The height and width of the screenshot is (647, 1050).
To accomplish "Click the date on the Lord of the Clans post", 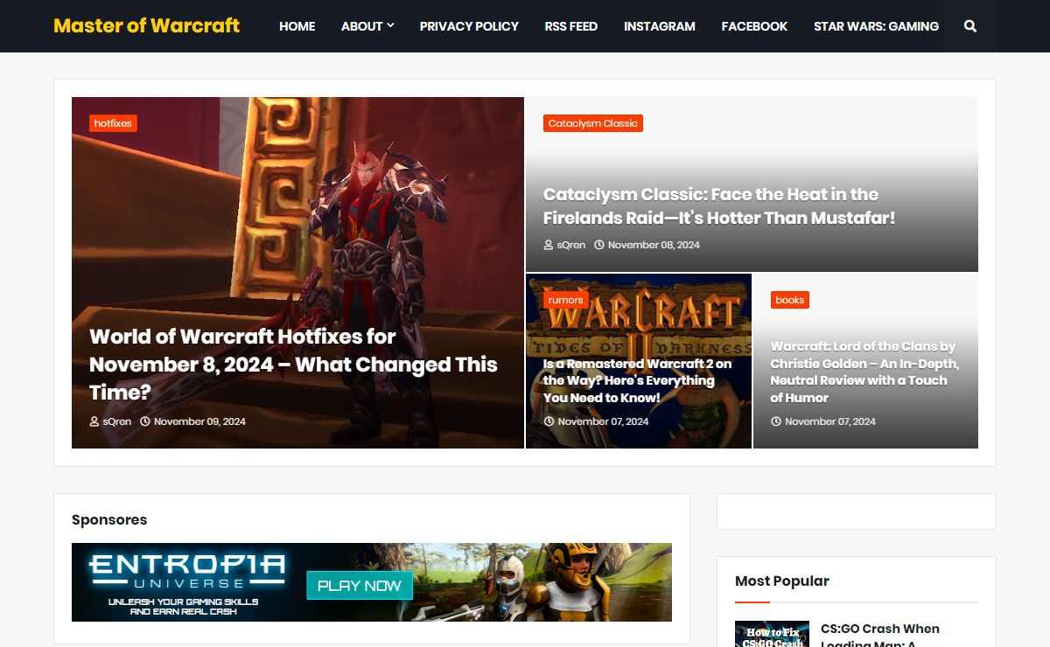I will click(x=830, y=421).
